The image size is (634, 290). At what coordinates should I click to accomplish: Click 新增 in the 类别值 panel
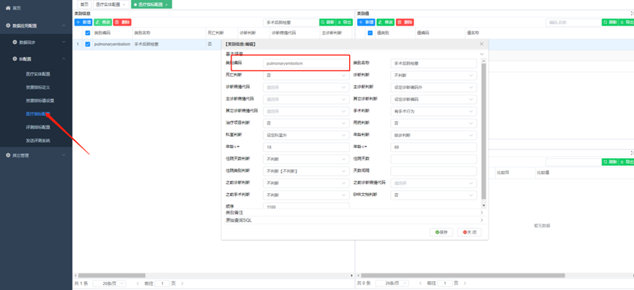[366, 22]
